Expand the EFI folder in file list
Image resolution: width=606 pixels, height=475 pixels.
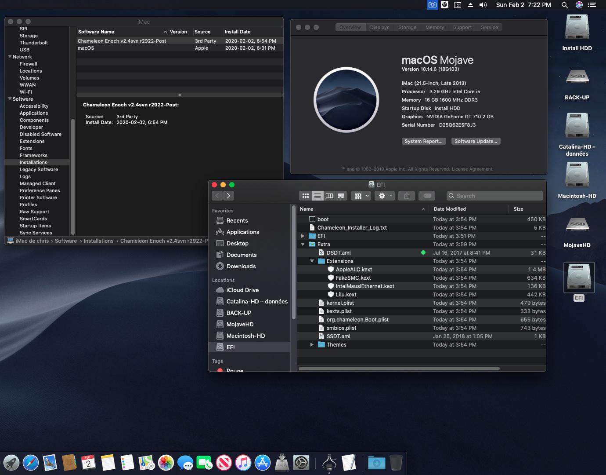[x=303, y=236]
